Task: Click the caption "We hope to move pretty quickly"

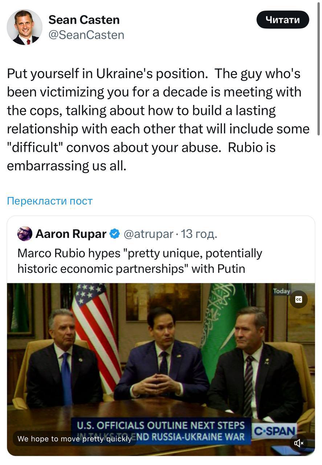Action: [x=74, y=439]
